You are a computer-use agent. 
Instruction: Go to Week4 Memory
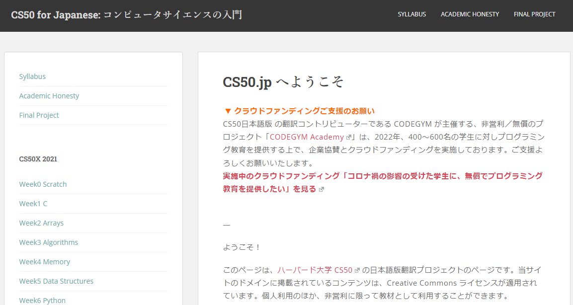(44, 261)
